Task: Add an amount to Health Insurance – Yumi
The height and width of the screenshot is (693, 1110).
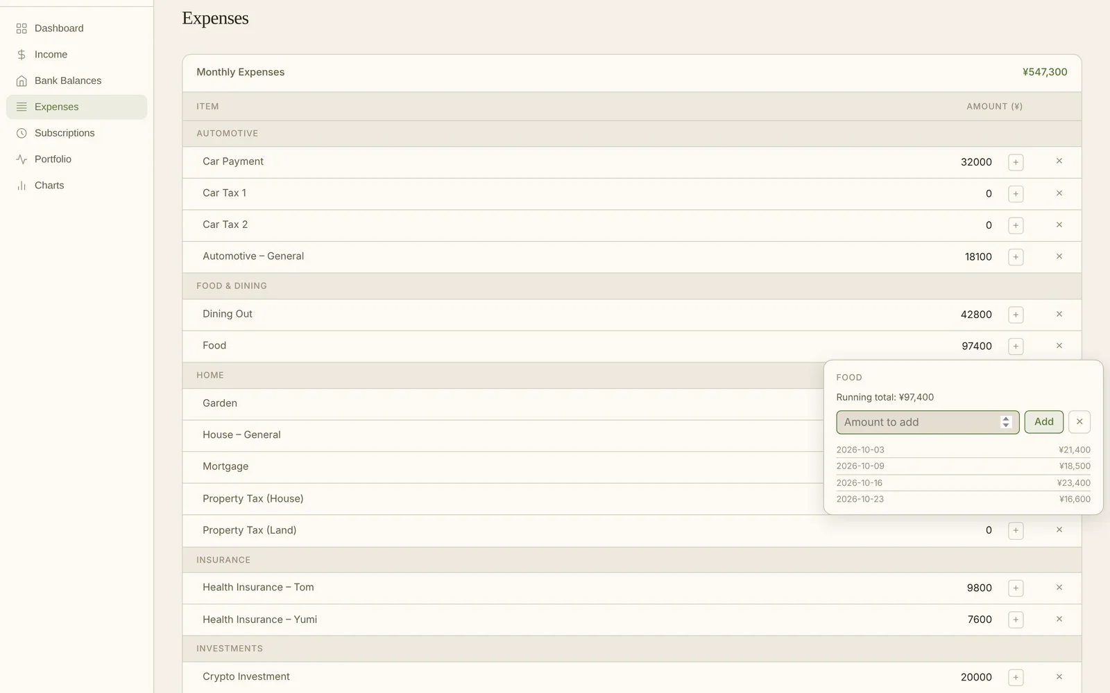Action: point(1016,620)
